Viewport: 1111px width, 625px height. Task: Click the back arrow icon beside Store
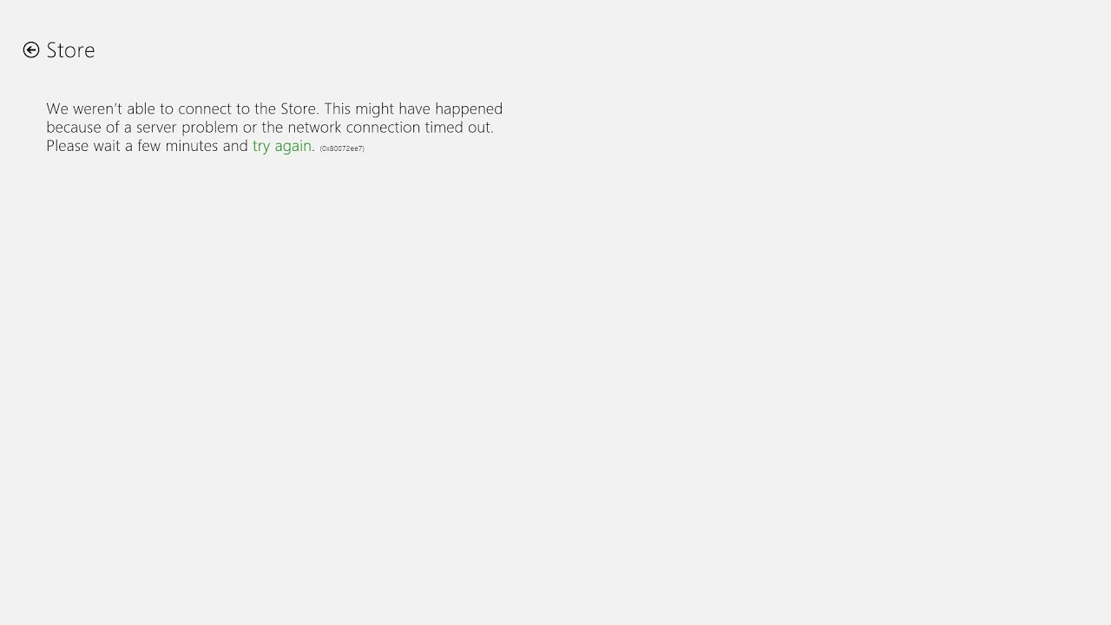31,50
